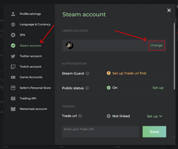Click the Trading API icon
Image resolution: width=178 pixels, height=149 pixels.
(13, 98)
